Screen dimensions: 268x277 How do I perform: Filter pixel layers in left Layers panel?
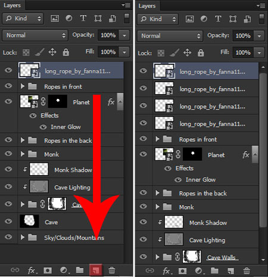55,18
